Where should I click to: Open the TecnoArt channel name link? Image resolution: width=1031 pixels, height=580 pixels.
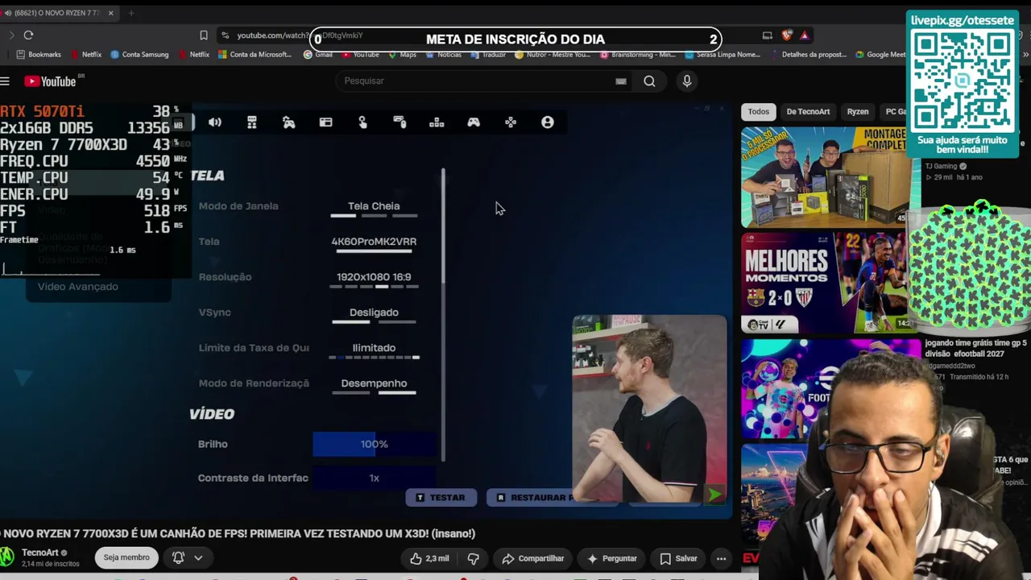click(x=40, y=553)
